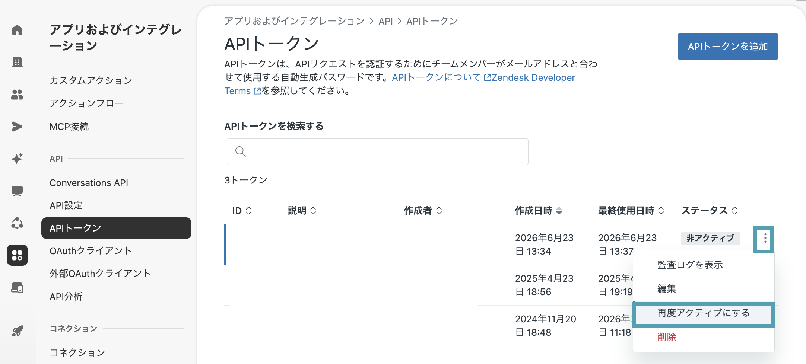Open the rocket icon in sidebar
This screenshot has height=364, width=806.
(17, 331)
